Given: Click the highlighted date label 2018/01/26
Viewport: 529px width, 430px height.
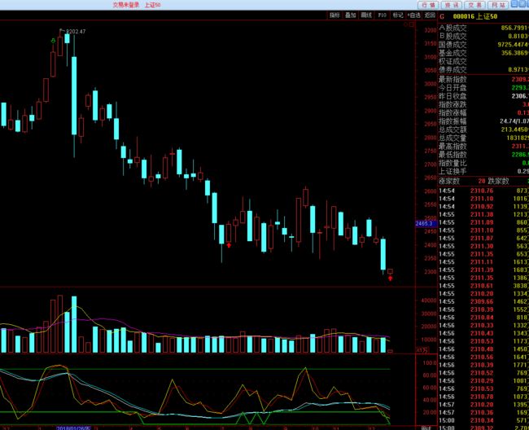Looking at the screenshot, I should (x=73, y=428).
